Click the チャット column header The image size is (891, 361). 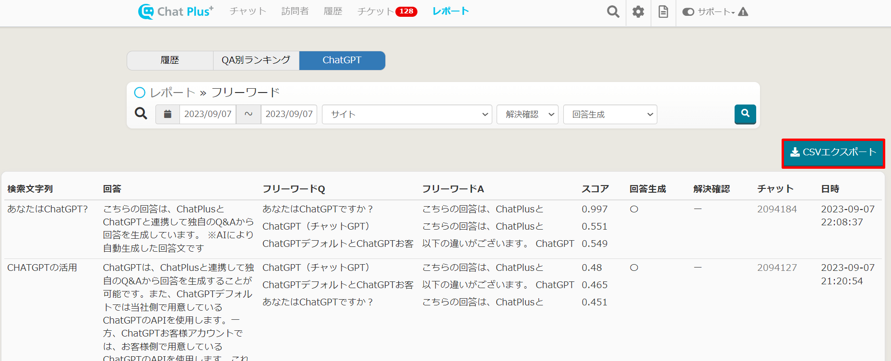[775, 189]
